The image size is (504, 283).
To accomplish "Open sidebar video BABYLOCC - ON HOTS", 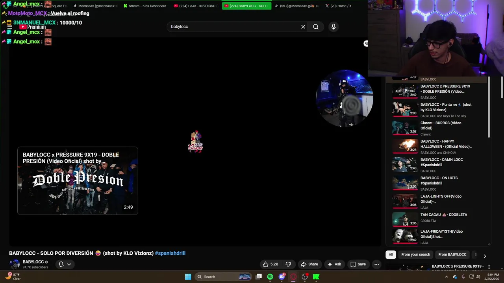I will [440, 183].
